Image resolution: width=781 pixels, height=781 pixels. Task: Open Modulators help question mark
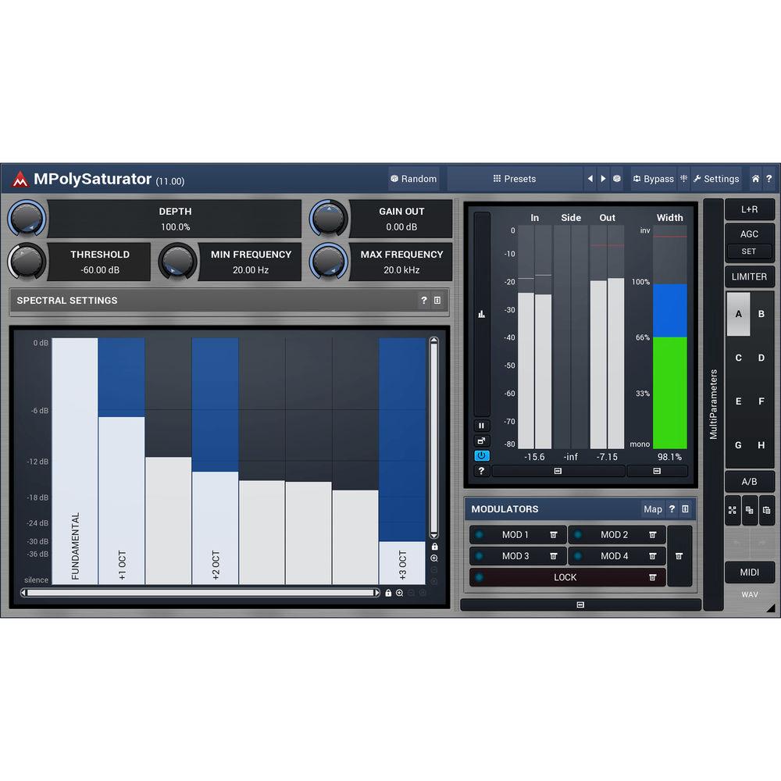[x=671, y=509]
